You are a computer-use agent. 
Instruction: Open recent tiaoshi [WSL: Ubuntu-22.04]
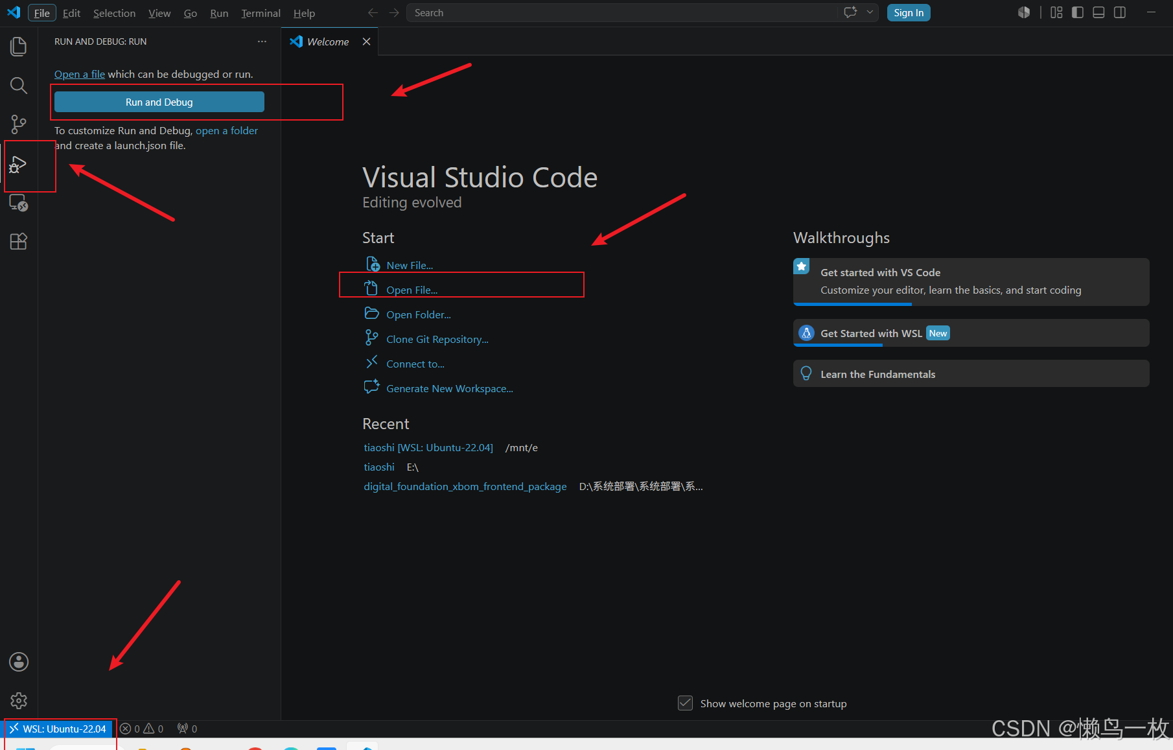coord(428,447)
